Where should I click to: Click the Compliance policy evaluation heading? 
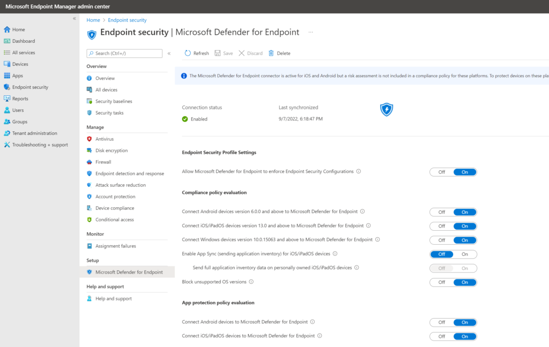coord(214,192)
